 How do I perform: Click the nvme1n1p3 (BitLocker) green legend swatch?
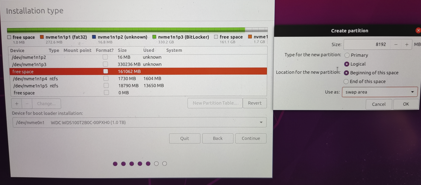click(x=154, y=37)
